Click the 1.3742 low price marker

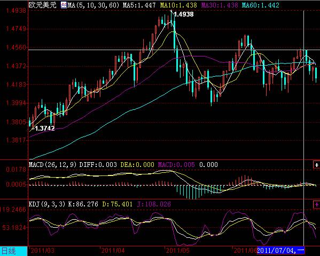click(x=45, y=128)
